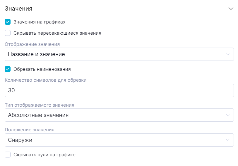Click the arrow icon in Тип отображаемого значения field

pyautogui.click(x=228, y=115)
